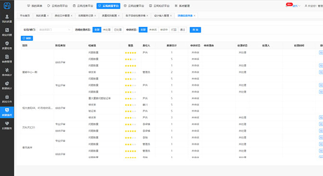Click the 处理时间 column header
323x176 pixels.
[x=299, y=46]
